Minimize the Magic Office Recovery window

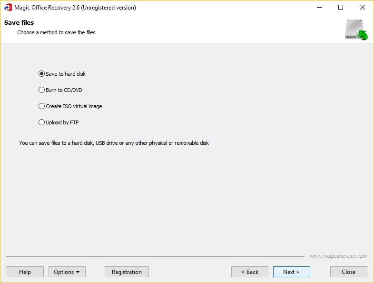[318, 8]
